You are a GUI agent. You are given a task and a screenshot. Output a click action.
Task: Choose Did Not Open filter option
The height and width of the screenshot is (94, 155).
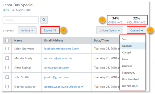133,86
